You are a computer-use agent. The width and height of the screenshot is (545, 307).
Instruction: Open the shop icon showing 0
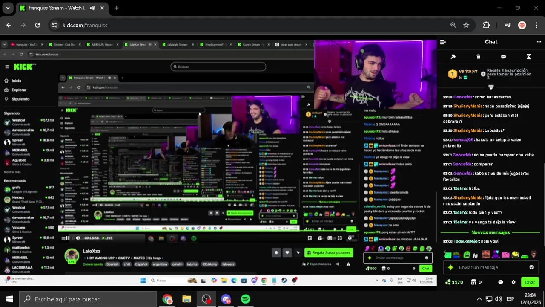[476, 282]
